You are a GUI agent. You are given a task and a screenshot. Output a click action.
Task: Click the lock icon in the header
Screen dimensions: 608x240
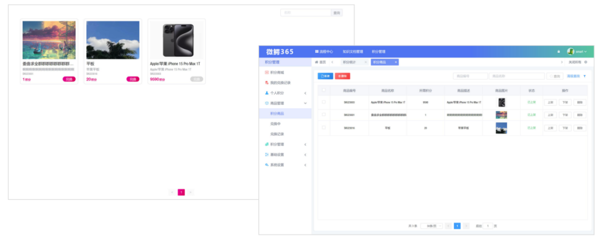(559, 52)
